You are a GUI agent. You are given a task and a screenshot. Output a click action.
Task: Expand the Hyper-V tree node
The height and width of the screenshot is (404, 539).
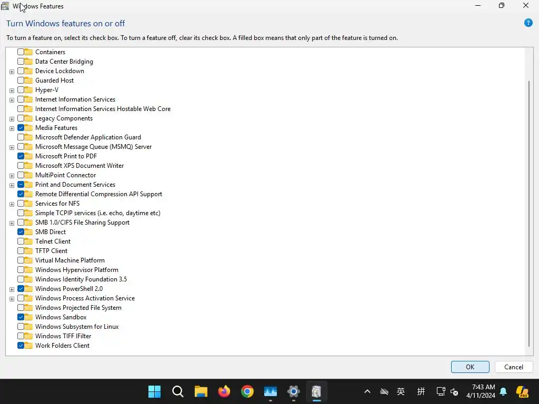[12, 90]
